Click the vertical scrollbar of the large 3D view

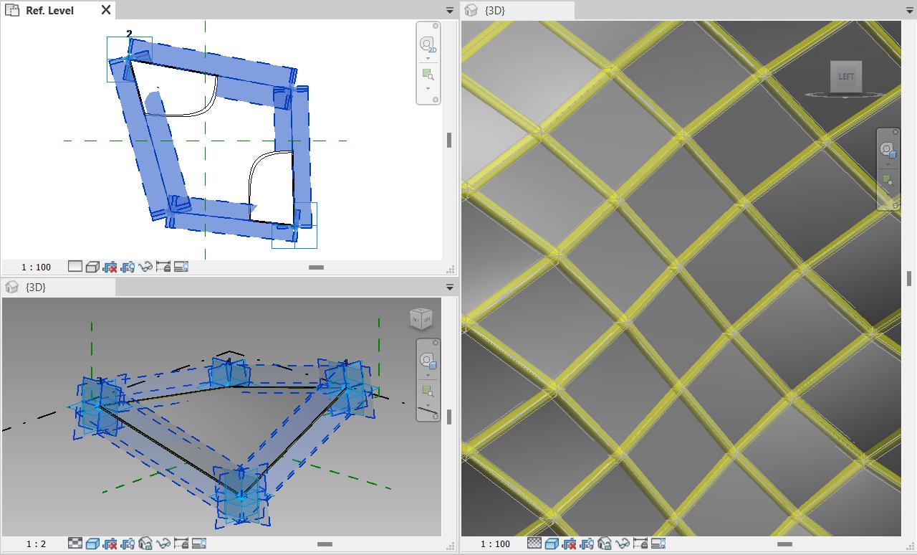[x=909, y=277]
